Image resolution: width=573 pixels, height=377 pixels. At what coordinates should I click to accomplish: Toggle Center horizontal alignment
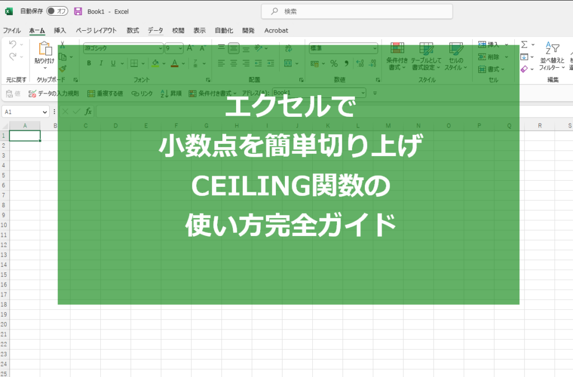tap(233, 63)
